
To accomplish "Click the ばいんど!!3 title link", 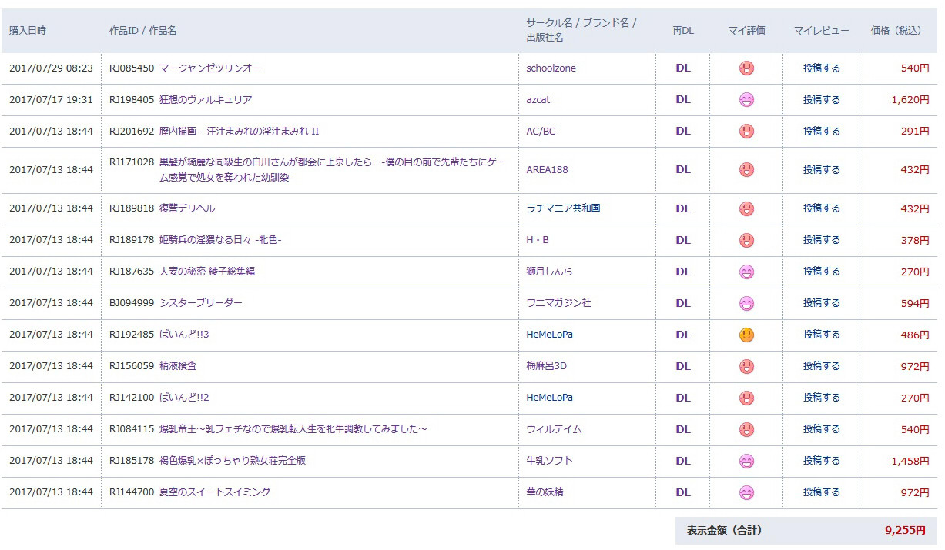I will 184,335.
